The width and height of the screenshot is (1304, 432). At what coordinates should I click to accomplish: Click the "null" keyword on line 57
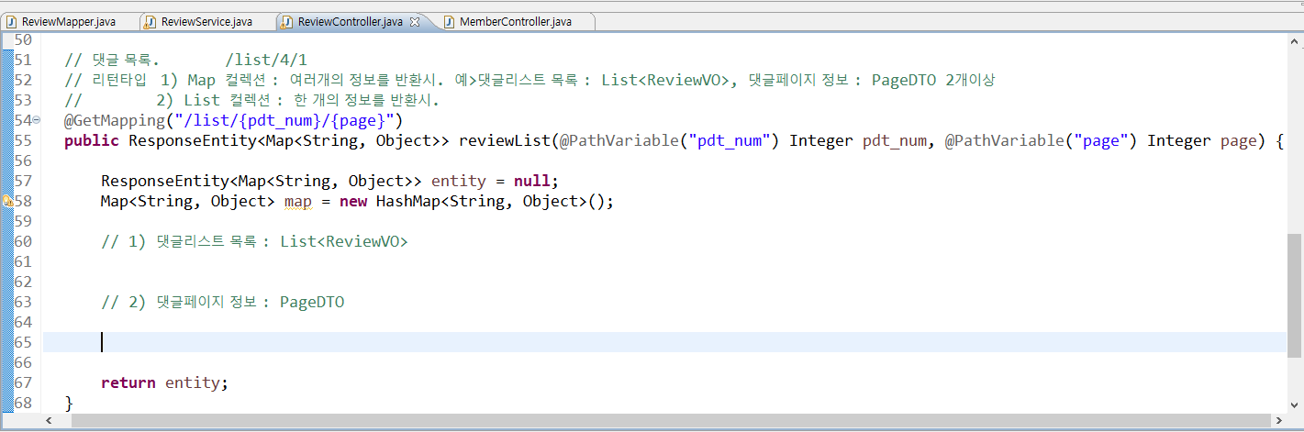[531, 181]
